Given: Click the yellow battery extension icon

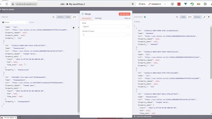Looking at the screenshot, I should point(198,4).
